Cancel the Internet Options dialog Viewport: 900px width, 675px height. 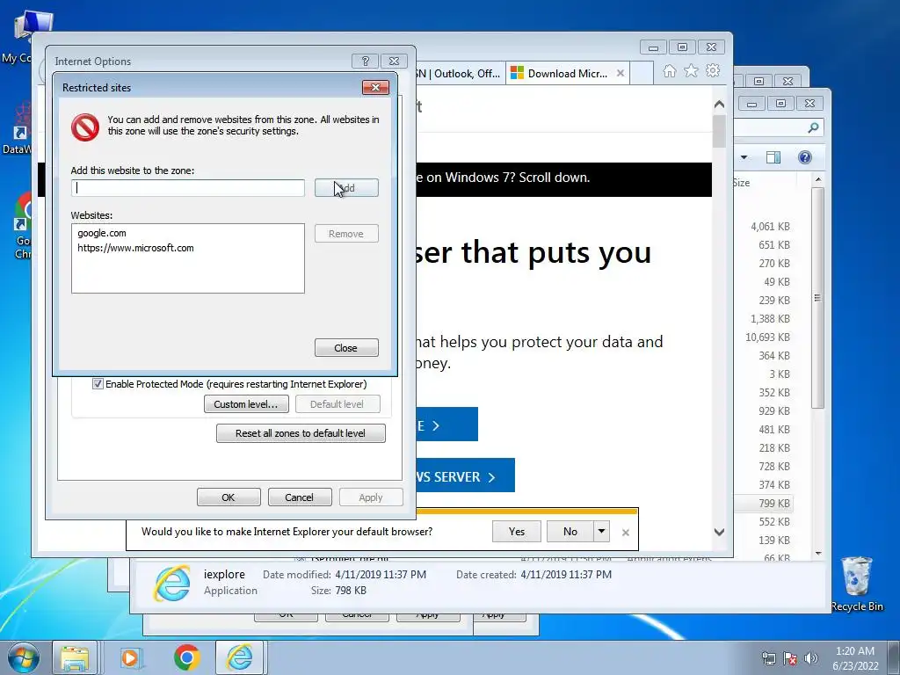click(x=300, y=497)
